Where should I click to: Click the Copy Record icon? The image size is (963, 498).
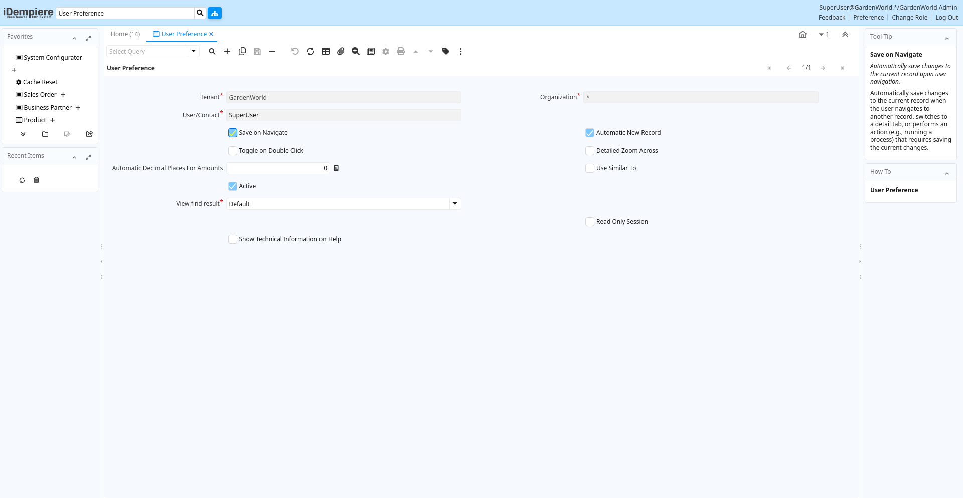pyautogui.click(x=242, y=51)
